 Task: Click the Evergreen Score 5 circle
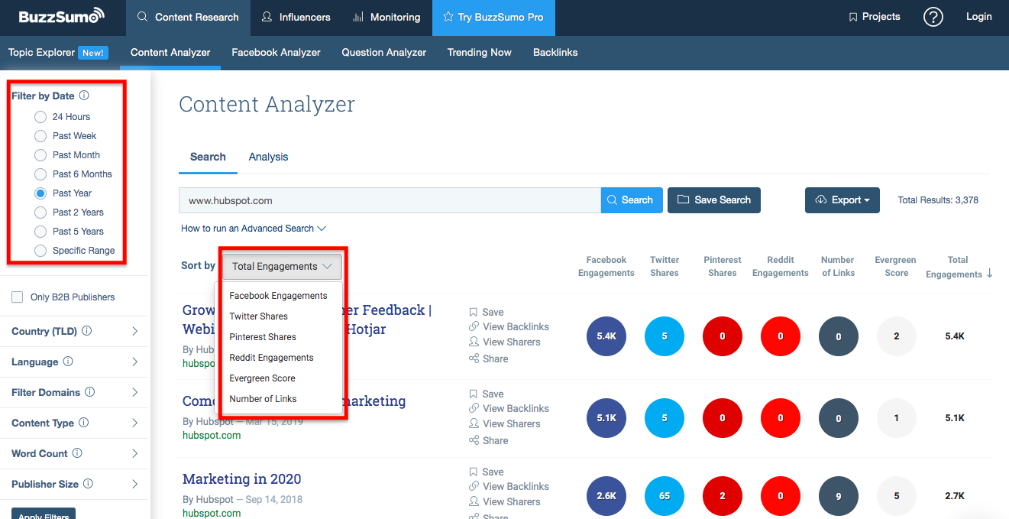pyautogui.click(x=897, y=496)
